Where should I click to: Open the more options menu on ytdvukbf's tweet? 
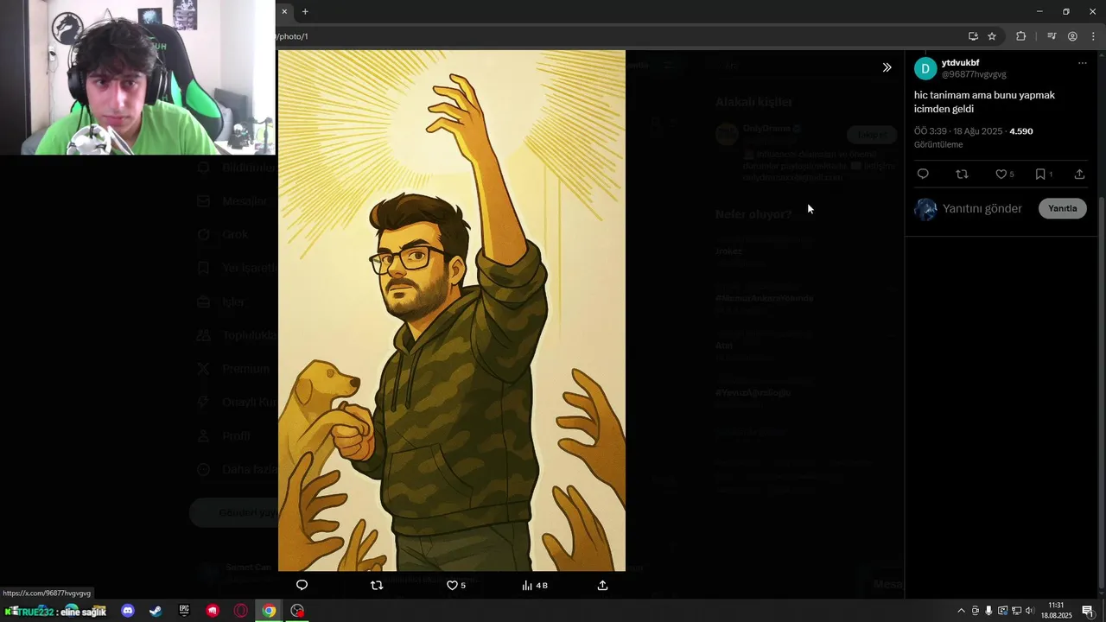coord(1082,63)
